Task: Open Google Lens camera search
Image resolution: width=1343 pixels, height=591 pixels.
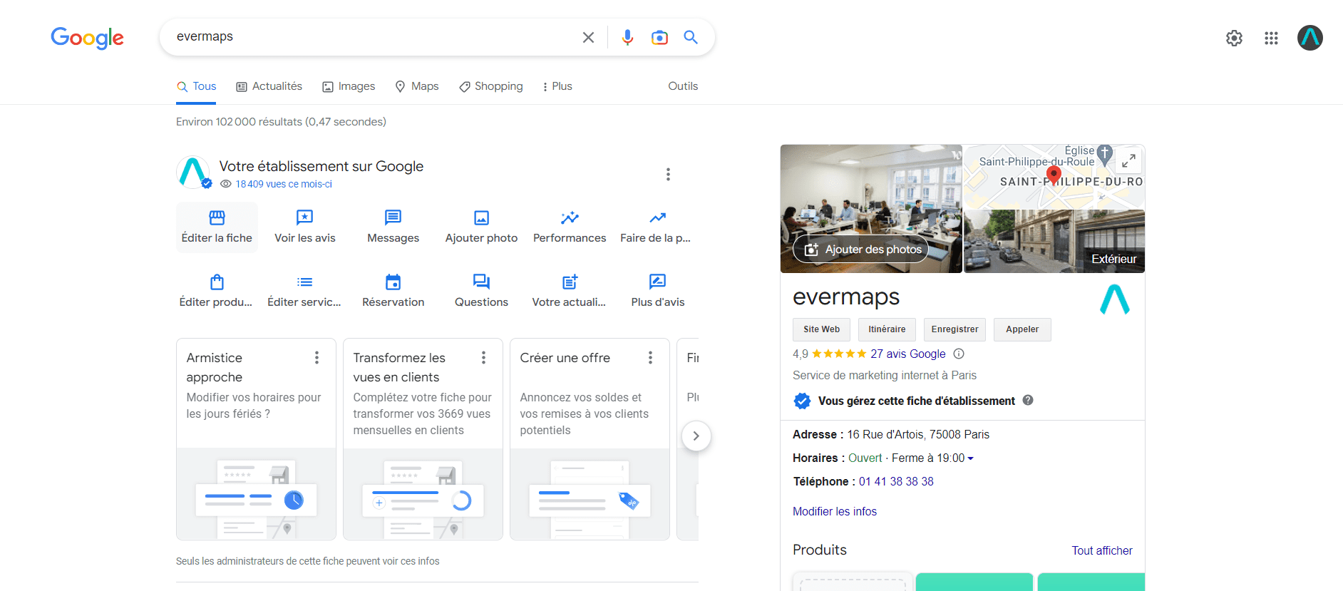Action: 659,37
